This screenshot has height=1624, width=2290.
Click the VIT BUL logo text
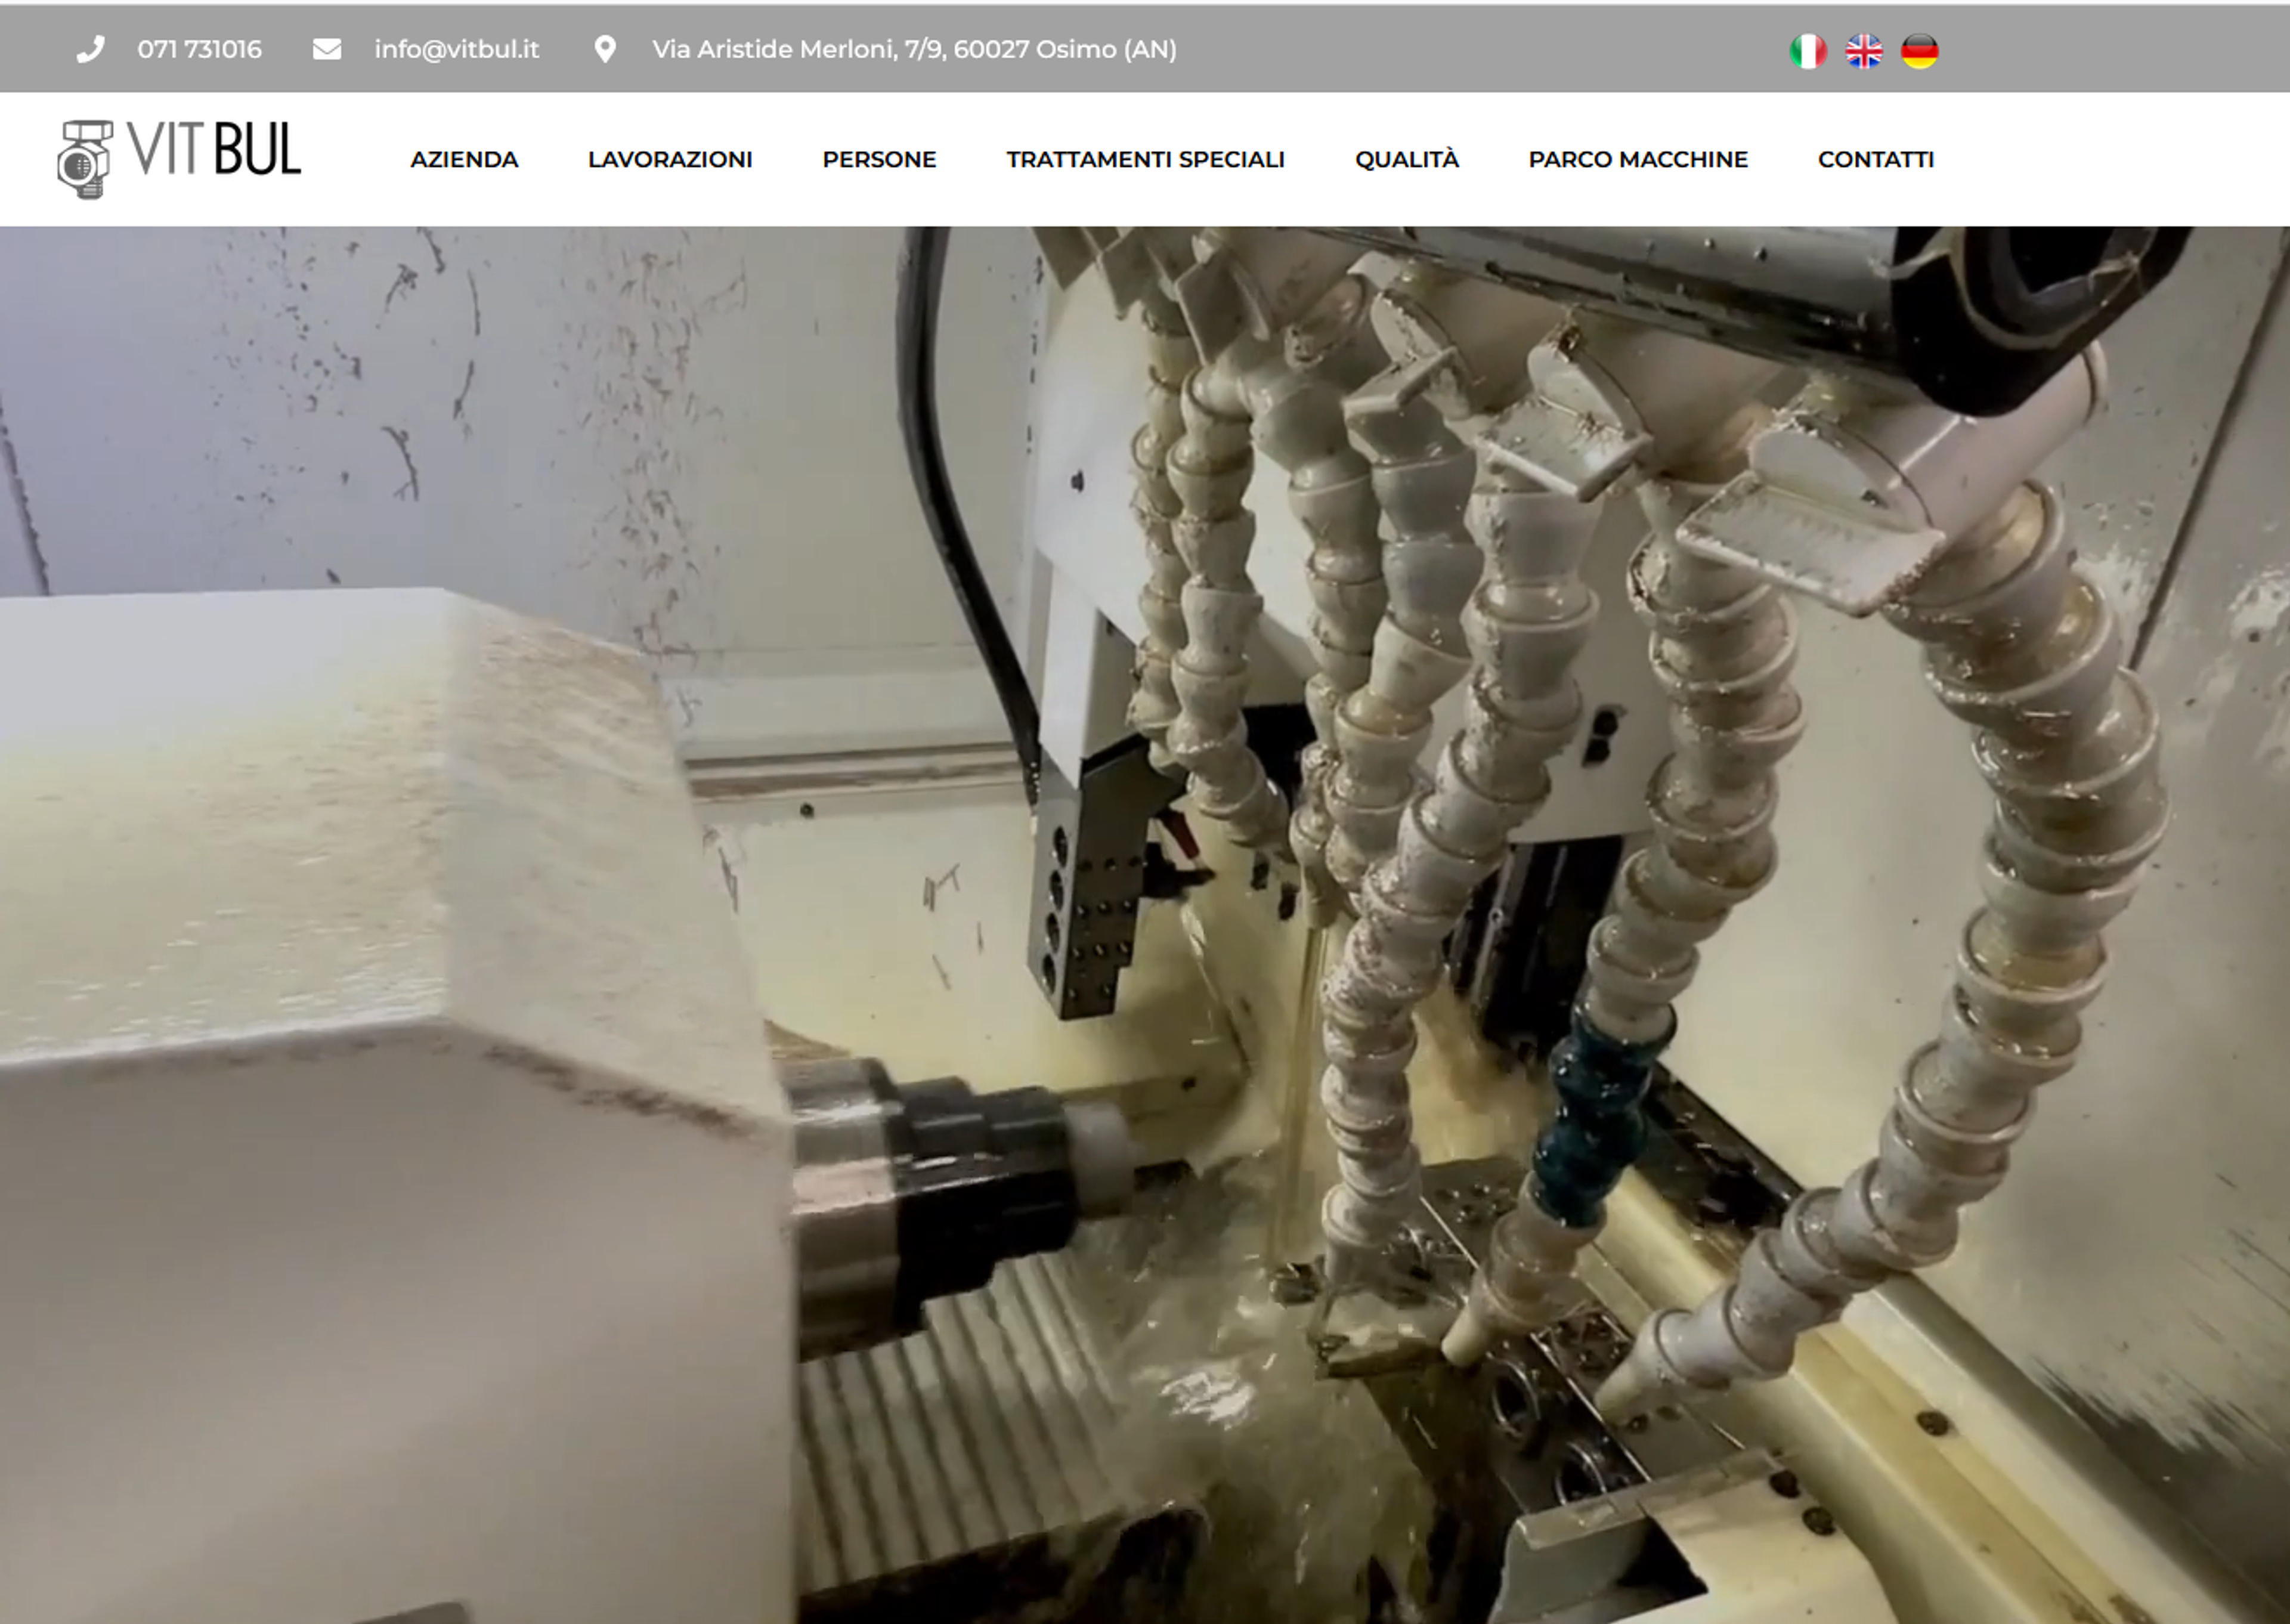214,150
